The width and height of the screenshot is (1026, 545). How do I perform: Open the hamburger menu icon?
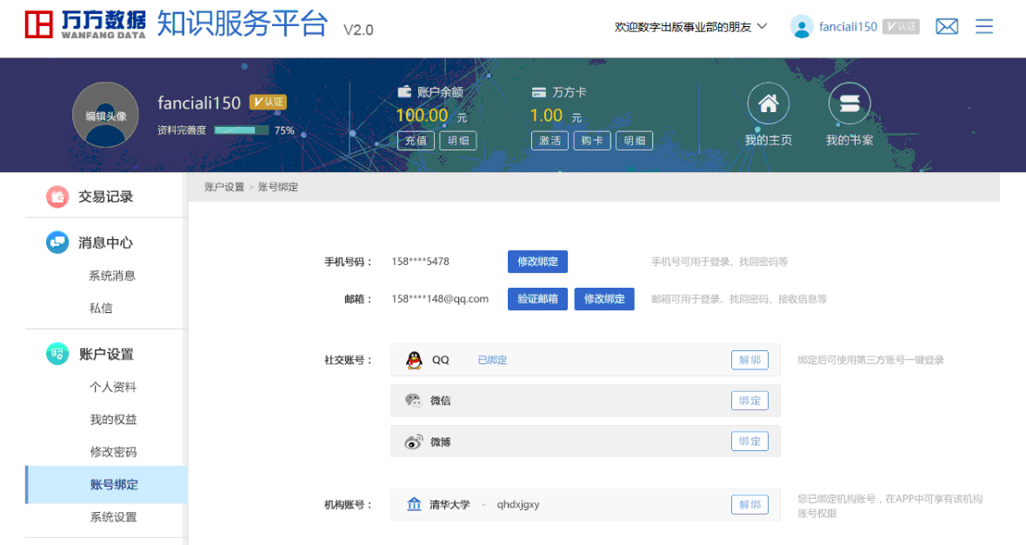[984, 27]
